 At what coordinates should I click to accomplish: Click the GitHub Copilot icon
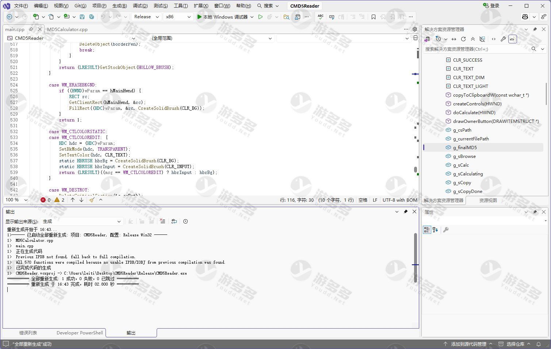pyautogui.click(x=525, y=17)
